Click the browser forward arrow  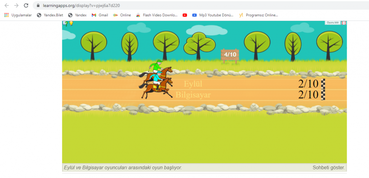coord(16,5)
